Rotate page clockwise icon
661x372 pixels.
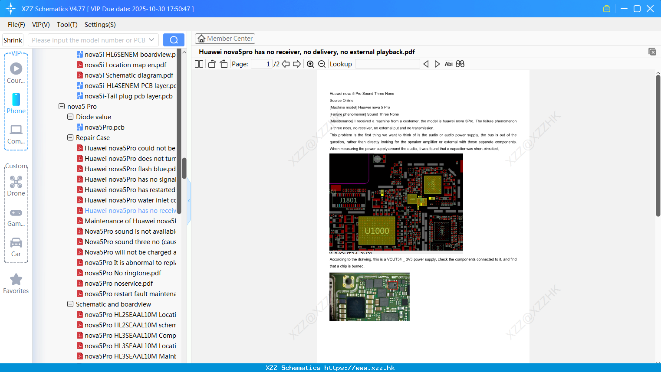(224, 64)
